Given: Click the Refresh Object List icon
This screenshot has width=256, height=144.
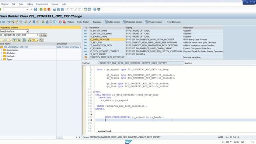Looking at the screenshot, I should [x=41, y=40].
